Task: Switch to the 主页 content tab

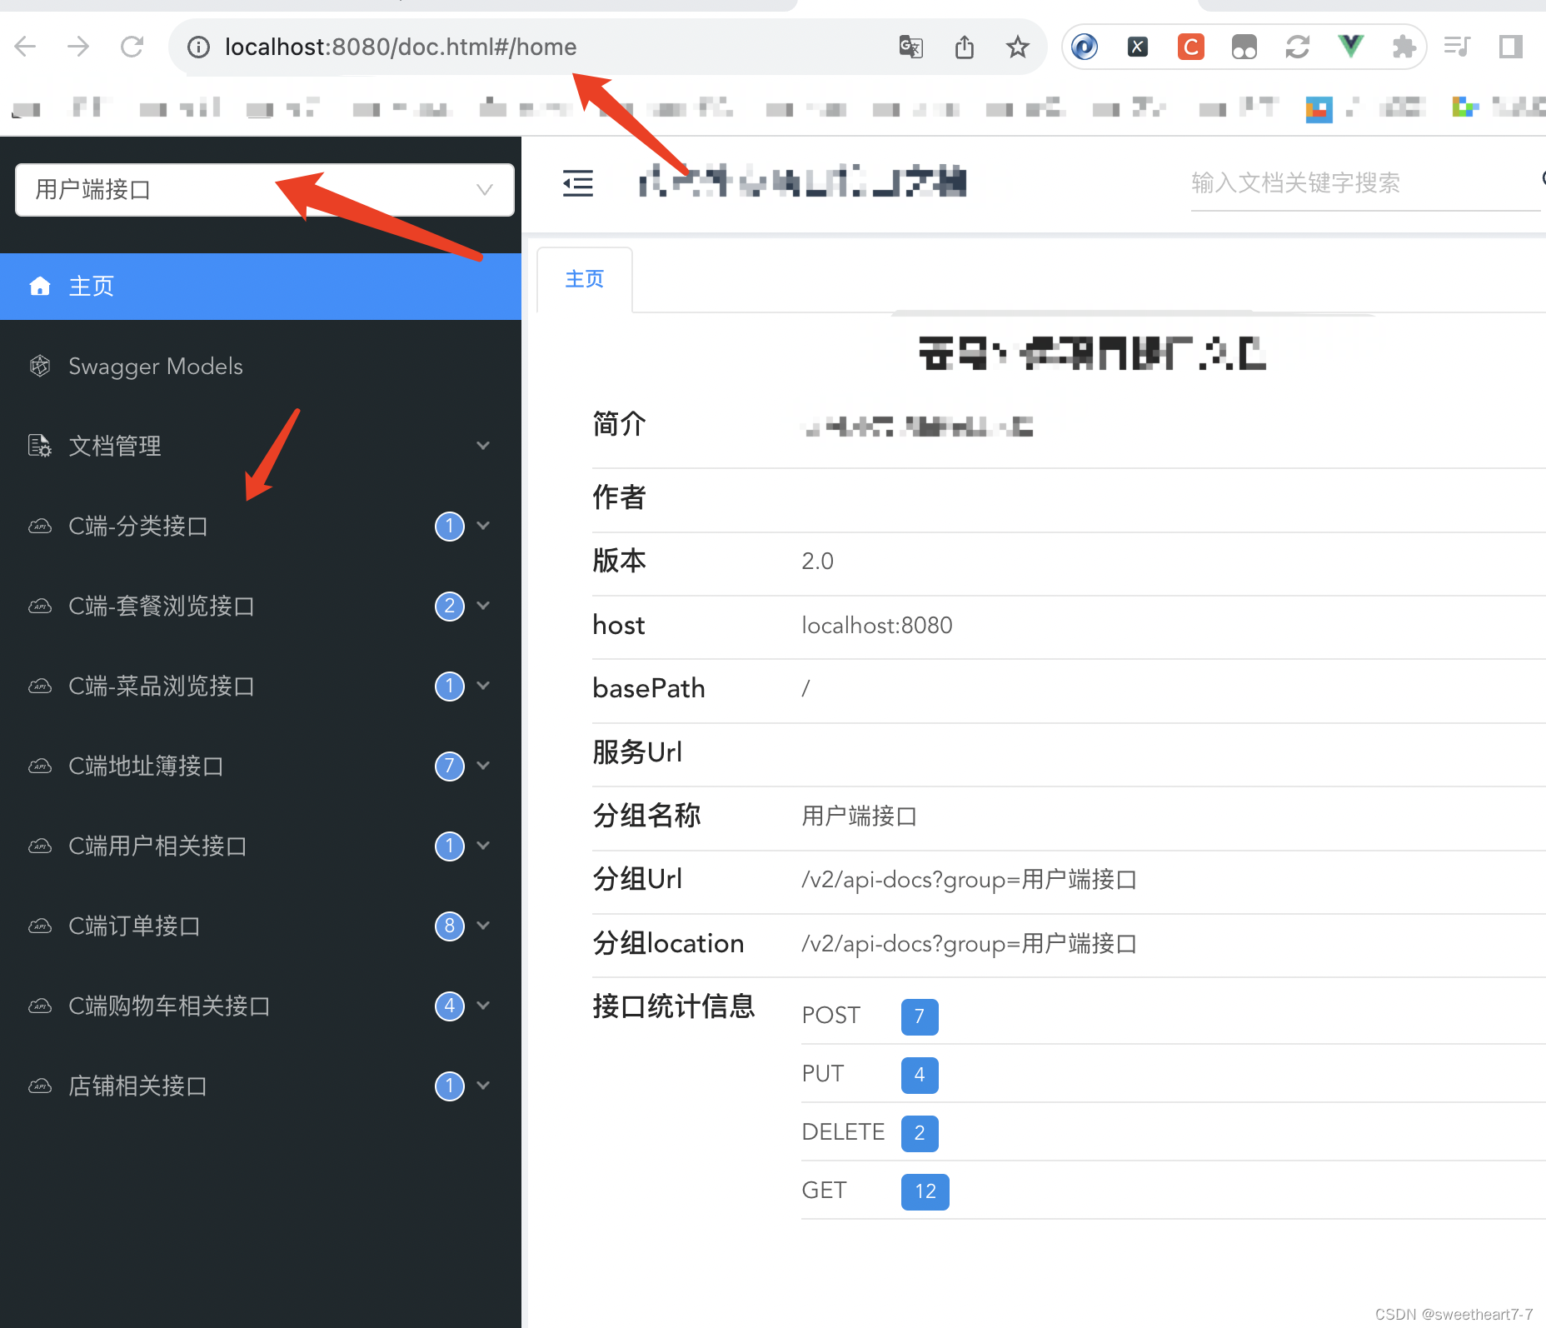Action: (585, 280)
